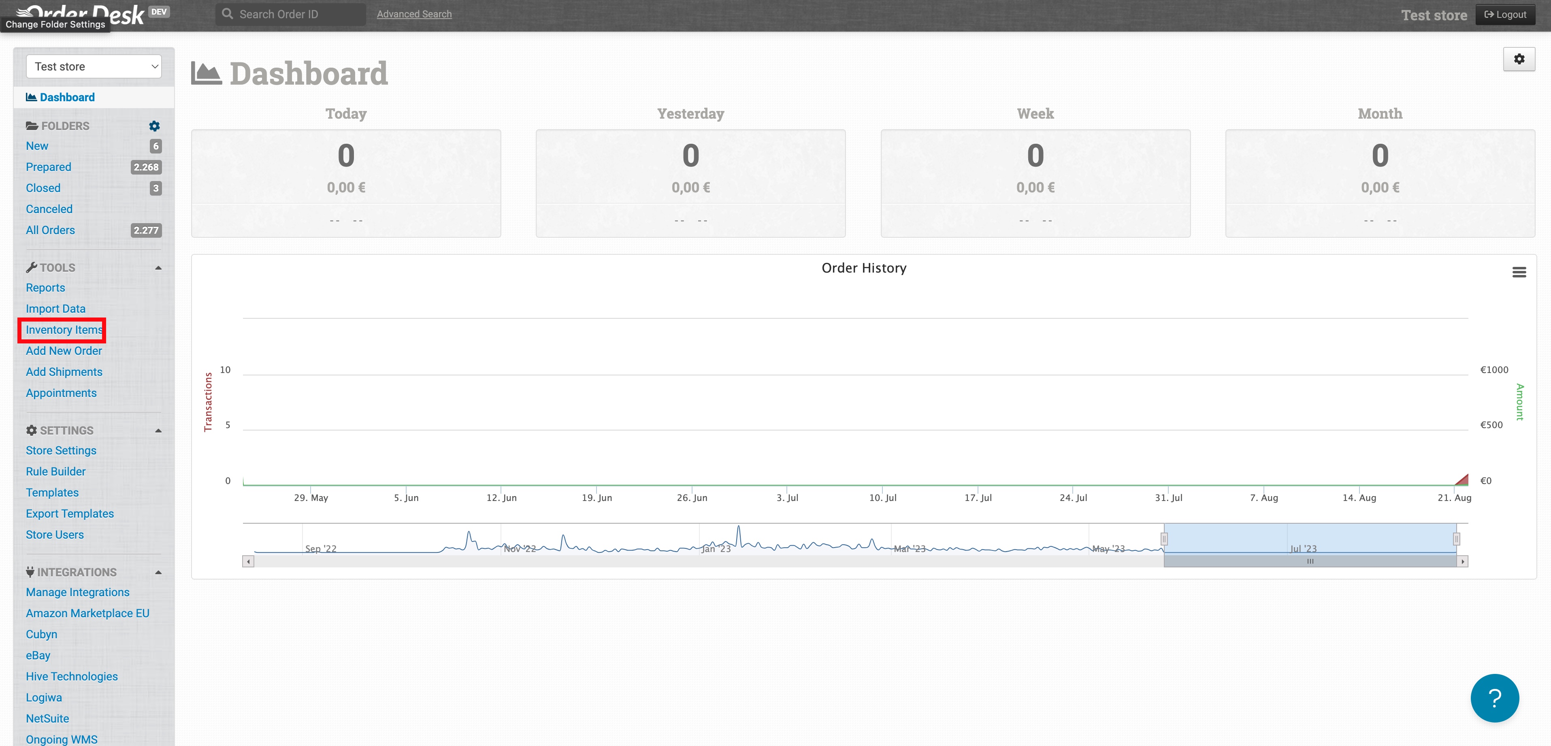This screenshot has width=1551, height=746.
Task: Collapse the Settings section
Action: (x=158, y=431)
